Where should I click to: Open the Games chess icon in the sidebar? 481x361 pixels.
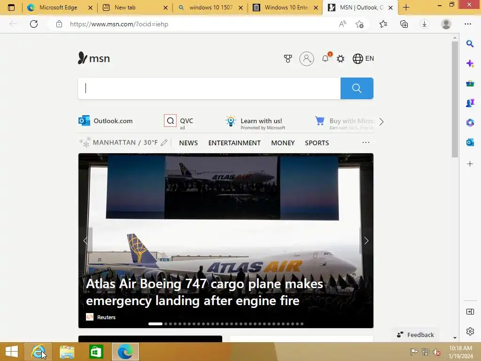470,103
